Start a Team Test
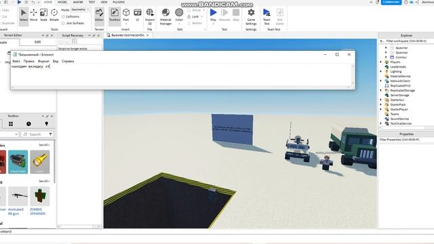 267,16
